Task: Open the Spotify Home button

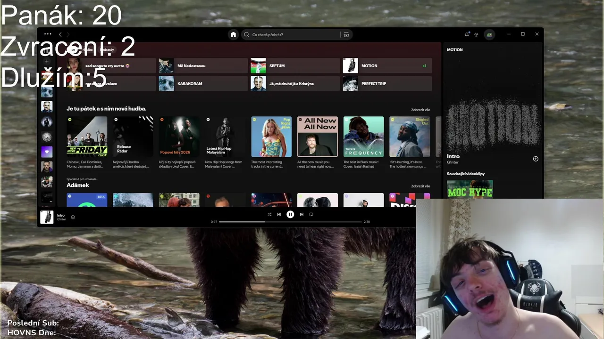Action: pos(233,34)
